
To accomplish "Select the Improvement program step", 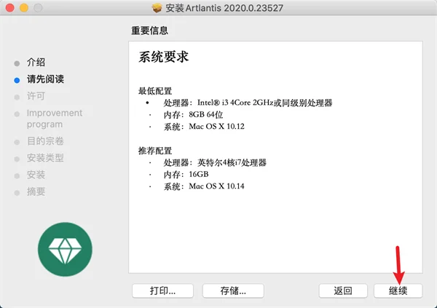I will pos(55,119).
